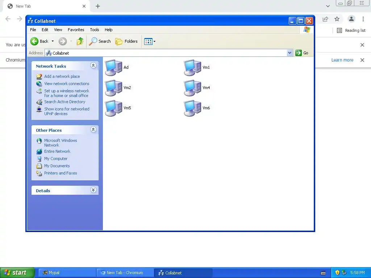This screenshot has height=278, width=371.
Task: Switch to New Tab - Chromium taskbar button
Action: [x=125, y=273]
